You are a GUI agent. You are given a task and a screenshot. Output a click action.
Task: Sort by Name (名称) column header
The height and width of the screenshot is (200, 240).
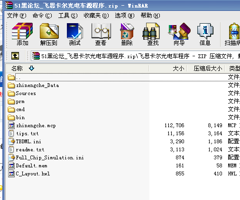click(x=77, y=69)
